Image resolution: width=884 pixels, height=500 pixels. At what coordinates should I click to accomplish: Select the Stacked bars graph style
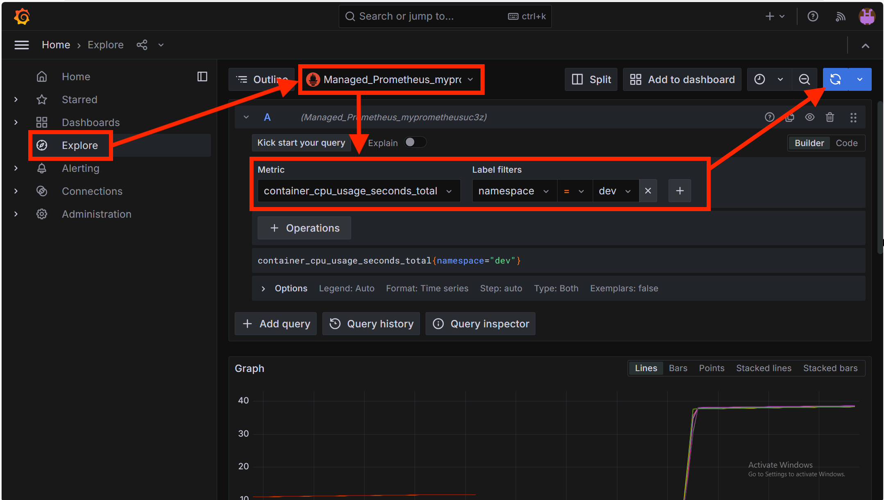tap(830, 368)
